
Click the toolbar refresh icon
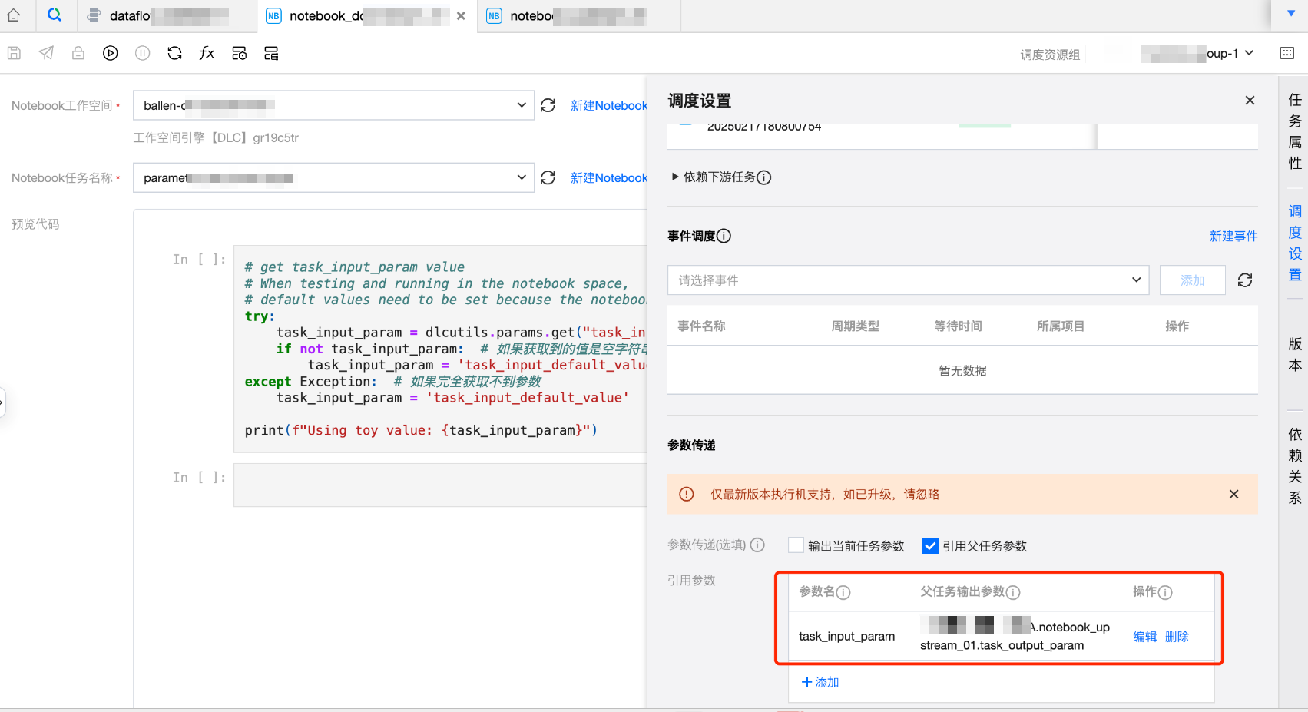click(174, 53)
